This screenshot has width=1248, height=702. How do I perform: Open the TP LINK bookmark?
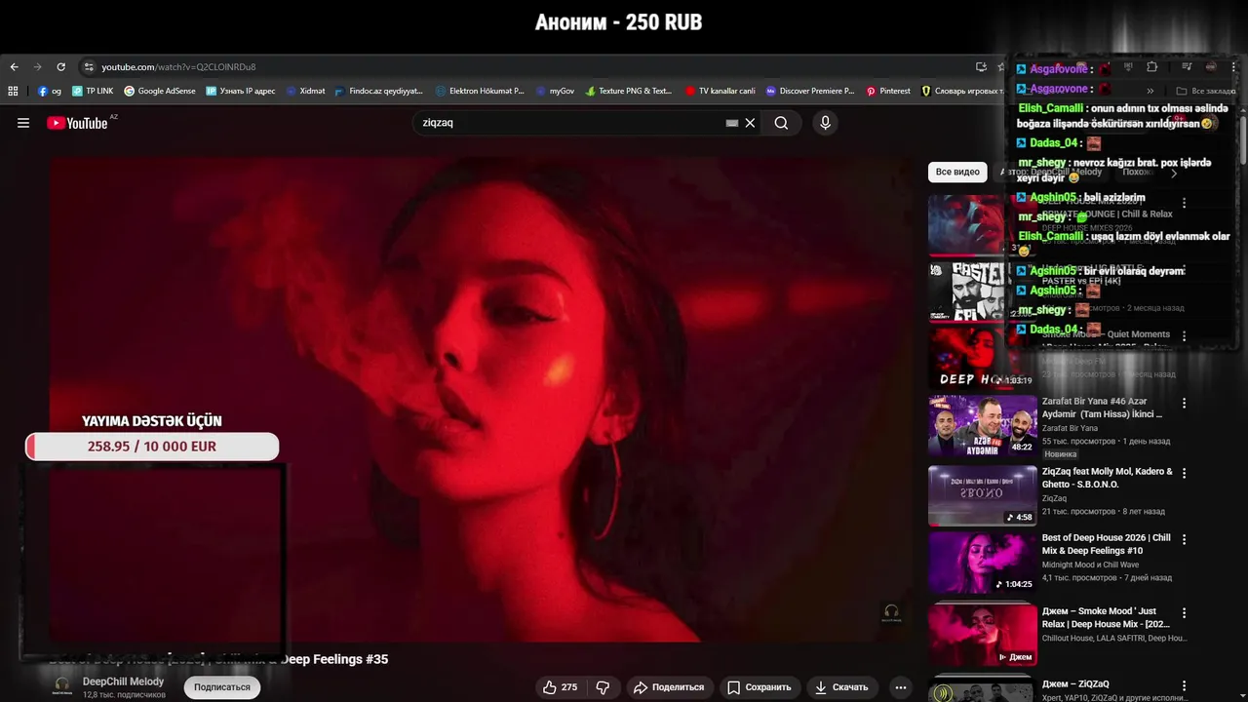(x=93, y=91)
